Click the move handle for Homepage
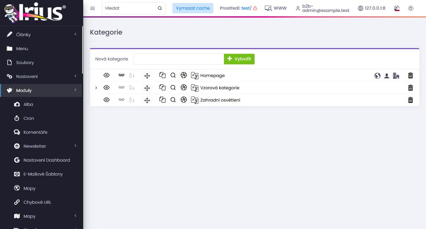Image resolution: width=426 pixels, height=229 pixels. (x=147, y=76)
